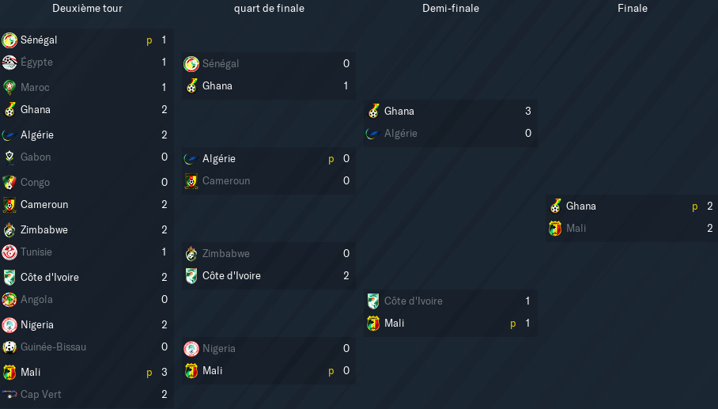This screenshot has height=409, width=718.
Task: Click the Gabon team badge
Action: (x=9, y=157)
